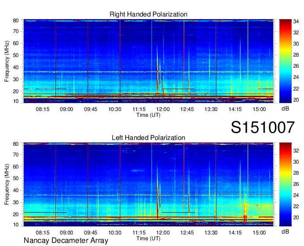304x246 pixels.
Task: Click the 20 tick on Right Handed color bar
Action: pos(296,100)
